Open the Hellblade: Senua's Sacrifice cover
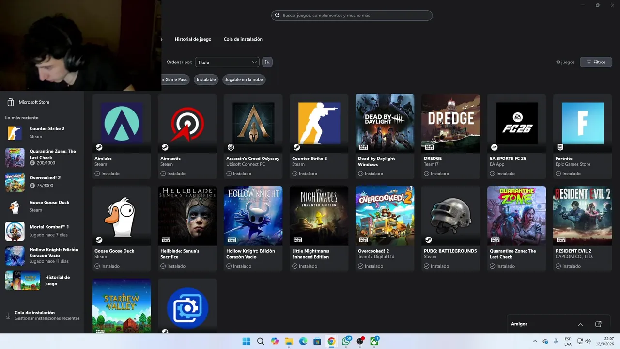620x349 pixels. (x=187, y=216)
